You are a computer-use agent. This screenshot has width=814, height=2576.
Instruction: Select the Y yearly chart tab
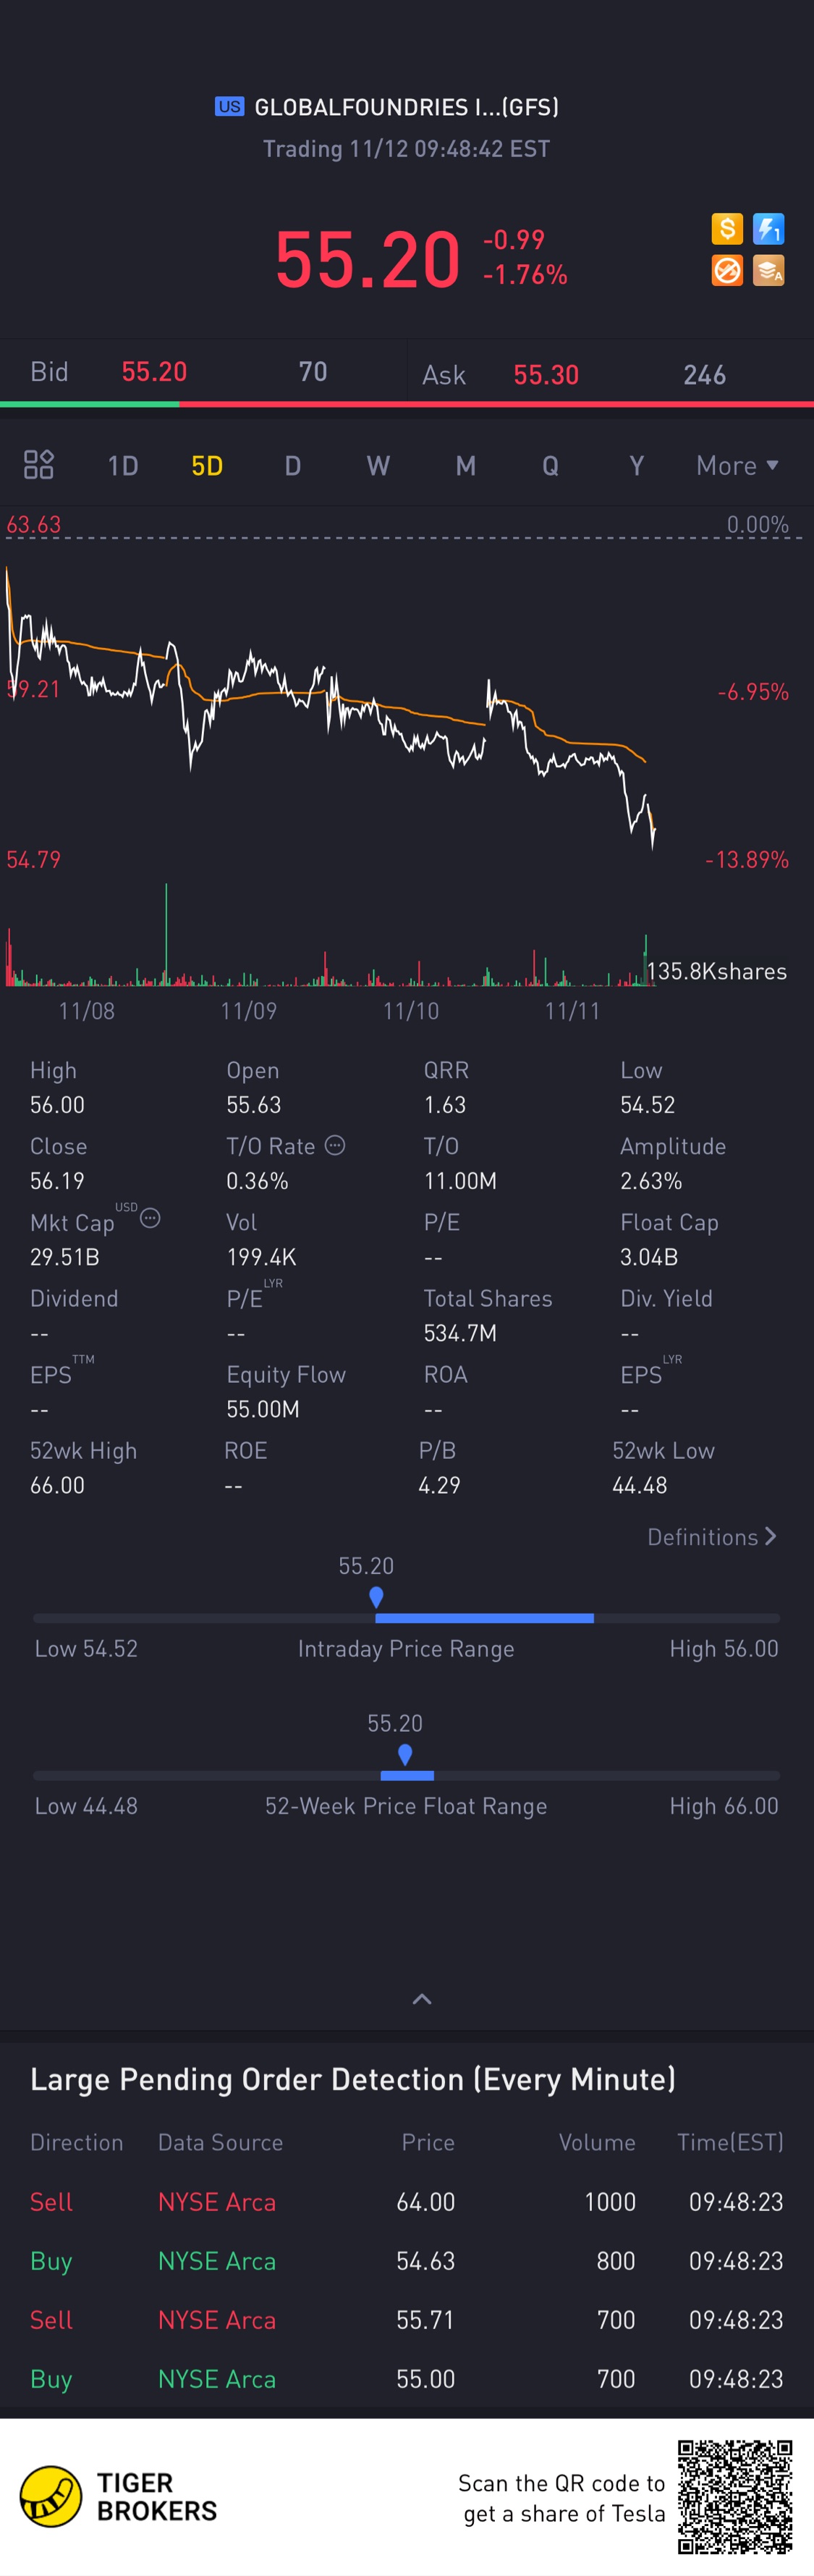click(x=636, y=465)
